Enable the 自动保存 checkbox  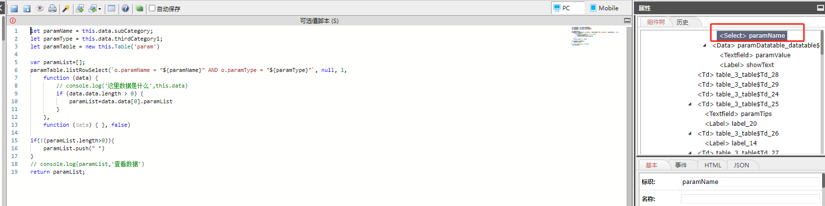(152, 8)
